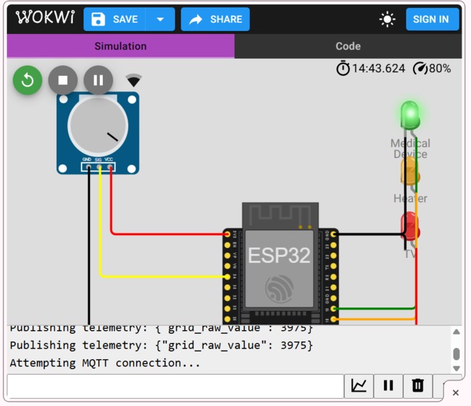This screenshot has height=406, width=471.
Task: Pause the serial monitor output
Action: pyautogui.click(x=388, y=386)
